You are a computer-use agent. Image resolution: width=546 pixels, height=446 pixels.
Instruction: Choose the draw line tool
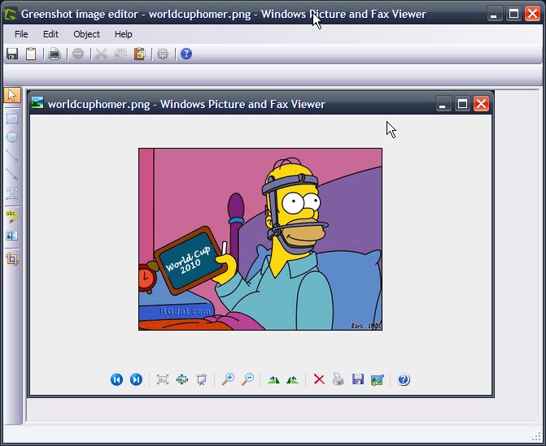pyautogui.click(x=12, y=155)
